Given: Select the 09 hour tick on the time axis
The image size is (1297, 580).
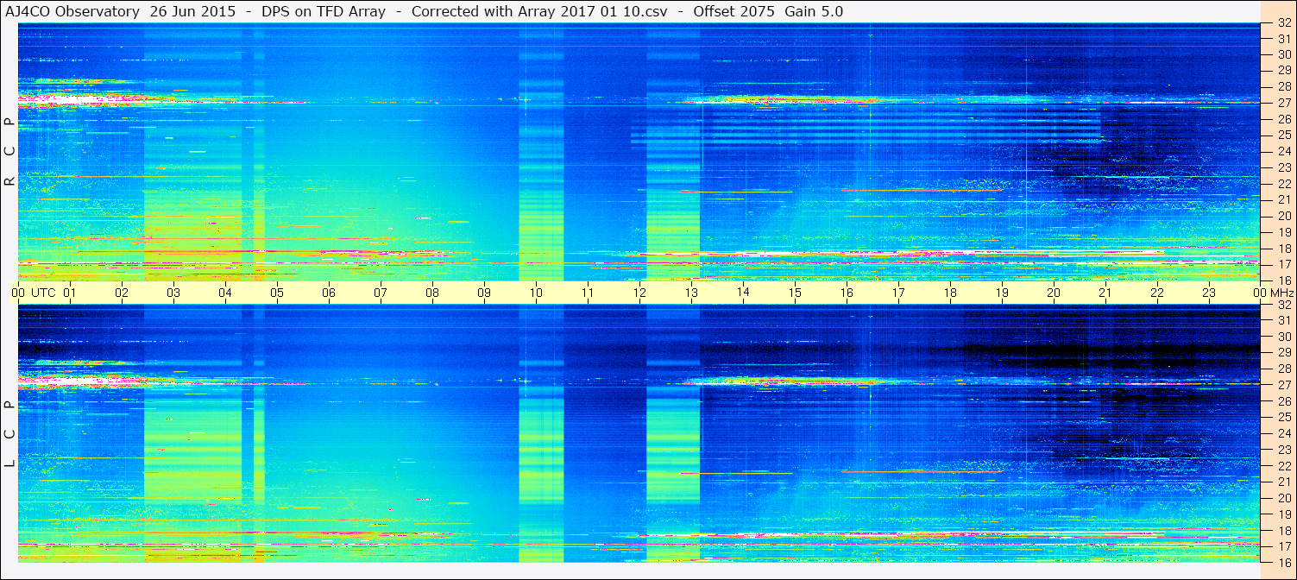Looking at the screenshot, I should [x=484, y=293].
